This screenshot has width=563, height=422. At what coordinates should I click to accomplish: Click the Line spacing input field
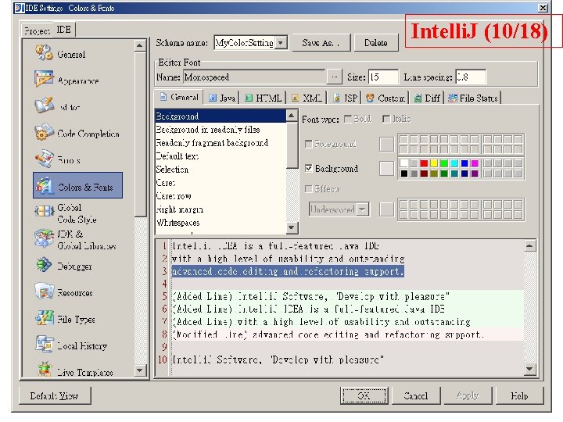pos(471,77)
